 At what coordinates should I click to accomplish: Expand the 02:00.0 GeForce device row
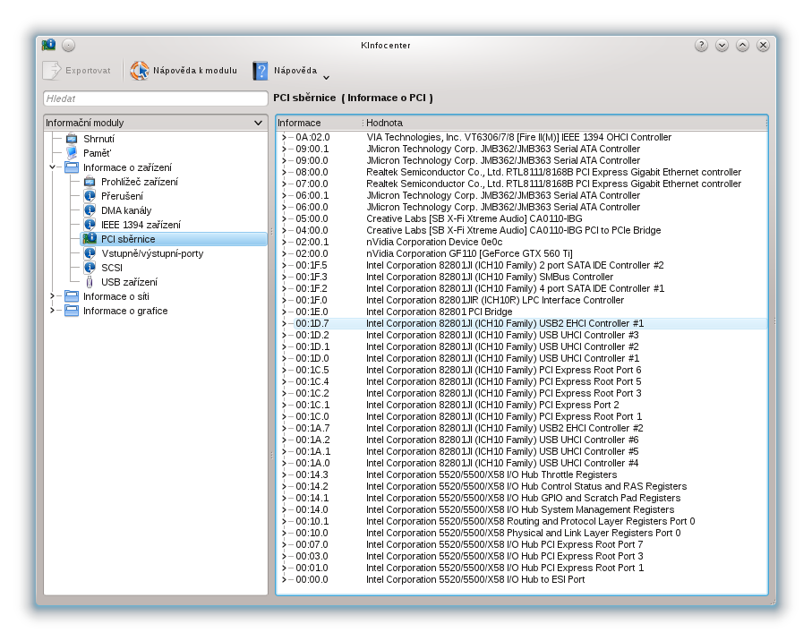pyautogui.click(x=284, y=253)
